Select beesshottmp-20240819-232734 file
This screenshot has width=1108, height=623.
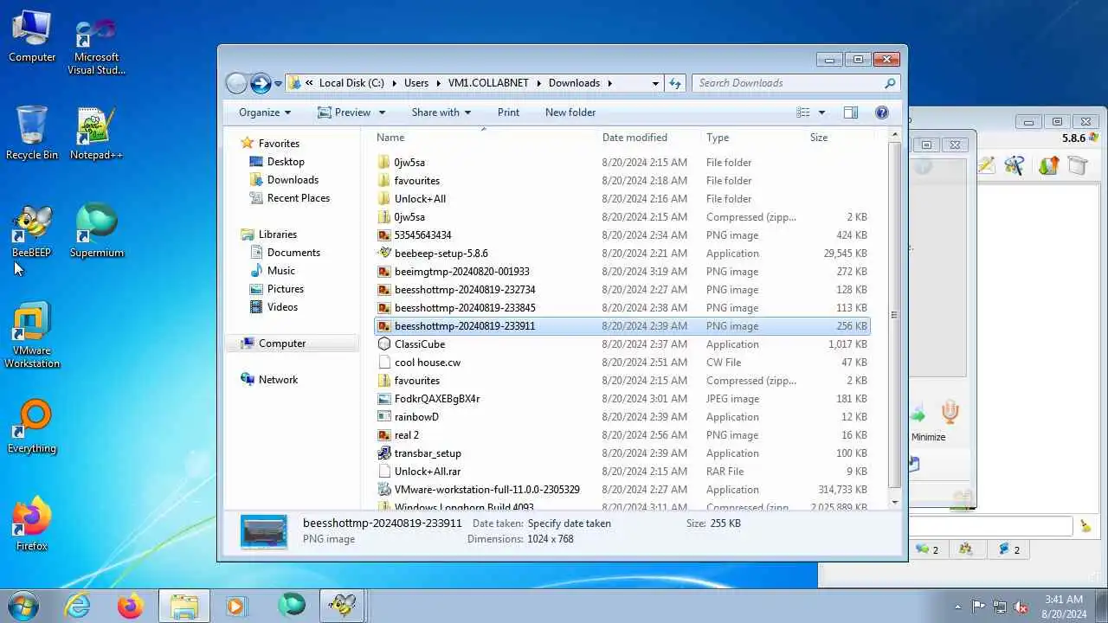point(465,290)
